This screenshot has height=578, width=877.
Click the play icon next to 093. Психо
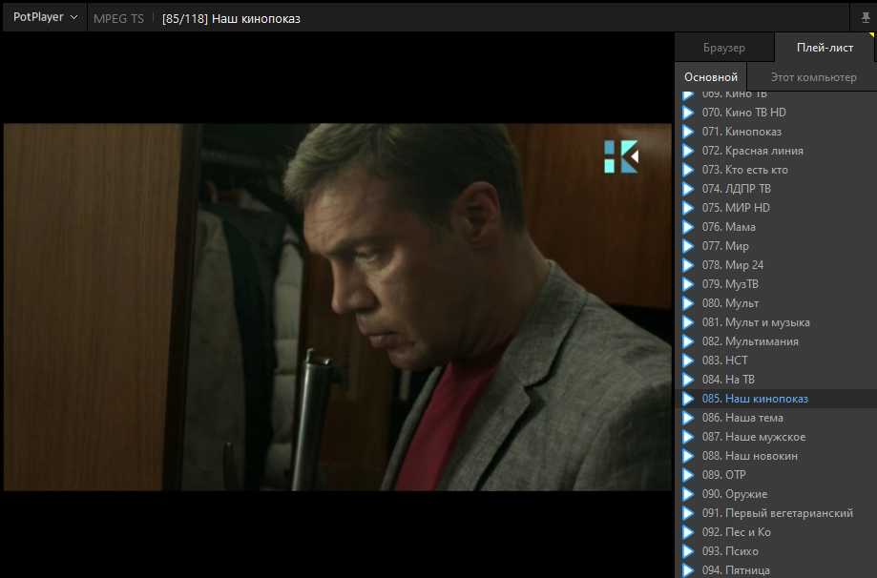tap(688, 551)
